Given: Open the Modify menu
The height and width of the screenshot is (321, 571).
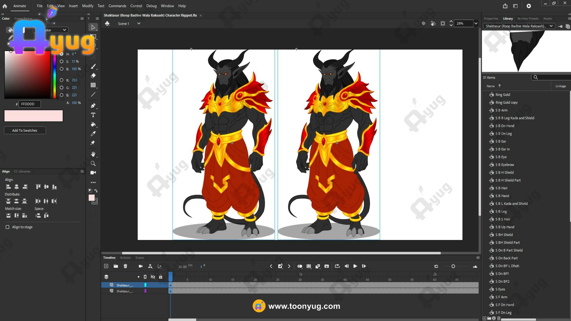Looking at the screenshot, I should pyautogui.click(x=87, y=6).
